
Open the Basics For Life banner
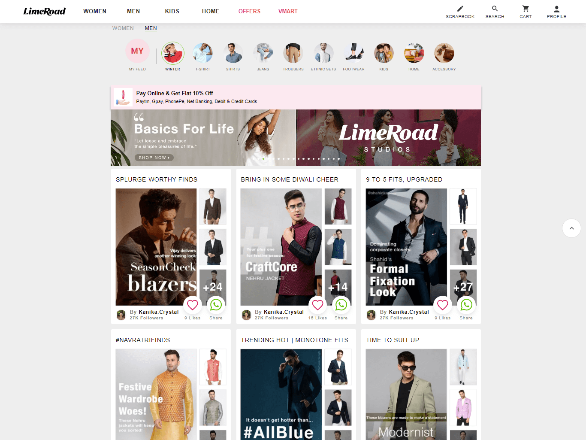tap(203, 138)
